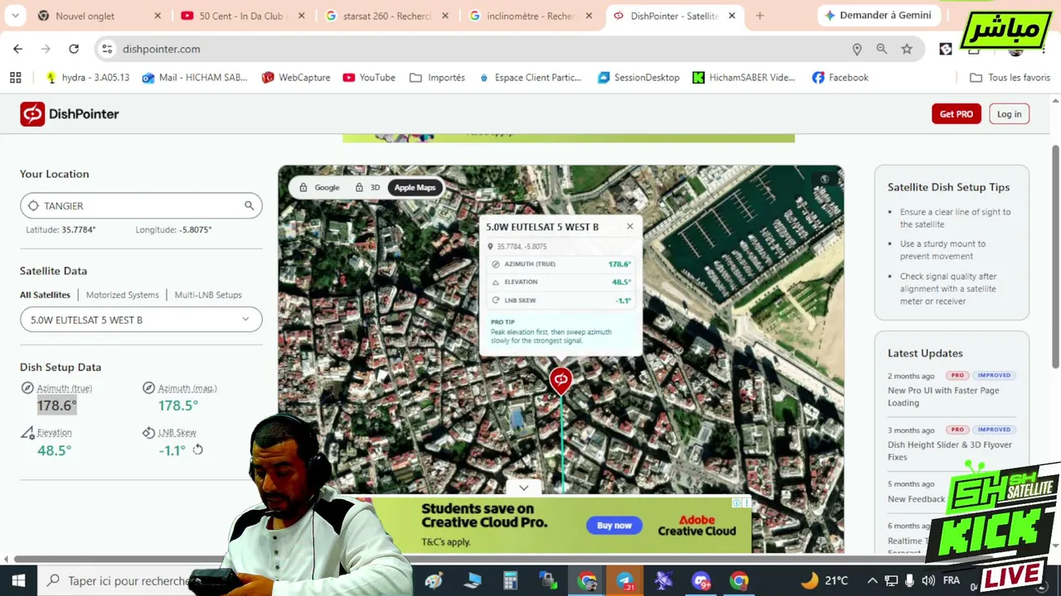
Task: Open the hydra - 3.A05.13 bookmark
Action: 87,77
